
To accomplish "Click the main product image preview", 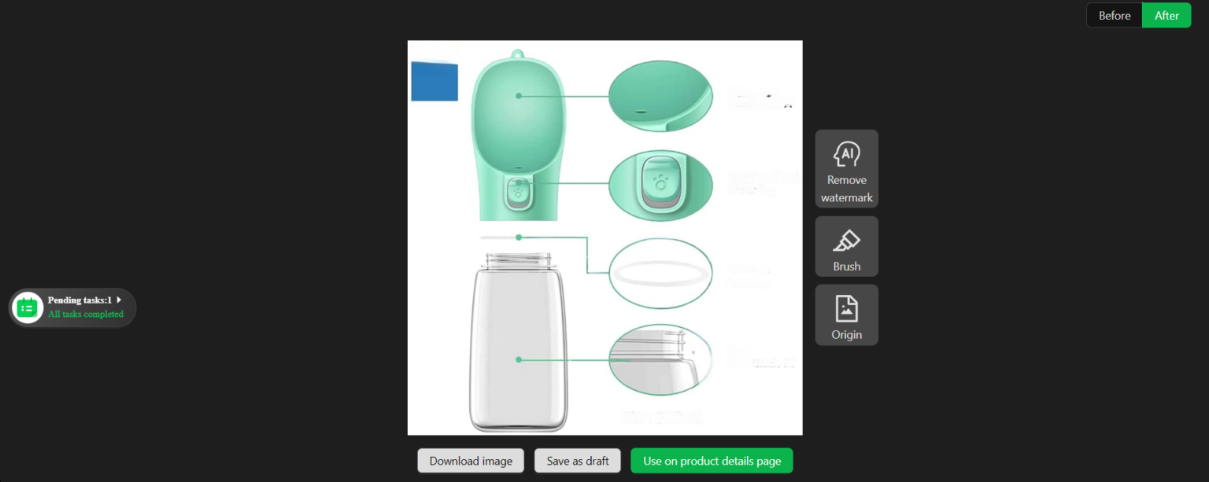I will click(604, 237).
